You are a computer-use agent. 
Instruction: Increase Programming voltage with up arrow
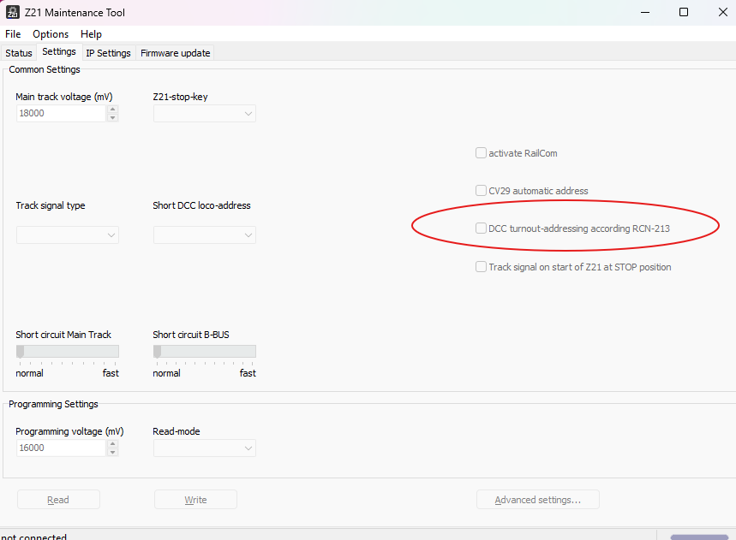pos(112,444)
